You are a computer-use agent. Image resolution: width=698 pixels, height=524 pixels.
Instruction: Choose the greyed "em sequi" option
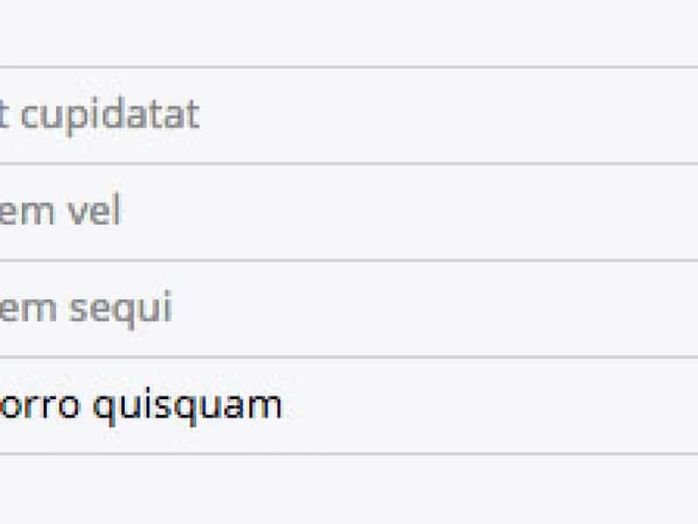coord(86,309)
